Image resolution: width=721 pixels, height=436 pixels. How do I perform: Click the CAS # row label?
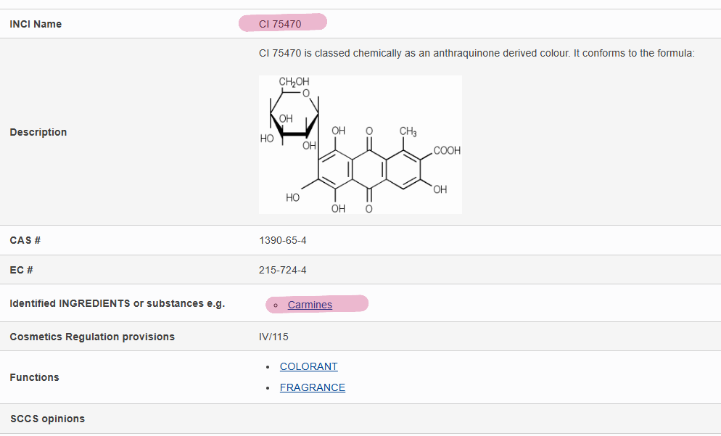point(25,241)
